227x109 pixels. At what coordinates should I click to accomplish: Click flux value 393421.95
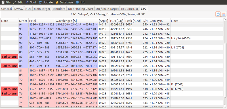pos(117,61)
